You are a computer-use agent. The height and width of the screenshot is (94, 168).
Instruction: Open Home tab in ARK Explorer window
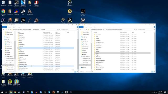click(9, 27)
